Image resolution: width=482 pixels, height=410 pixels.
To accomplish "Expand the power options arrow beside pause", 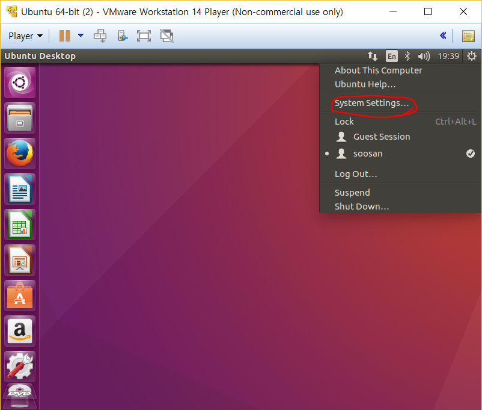I will click(81, 36).
